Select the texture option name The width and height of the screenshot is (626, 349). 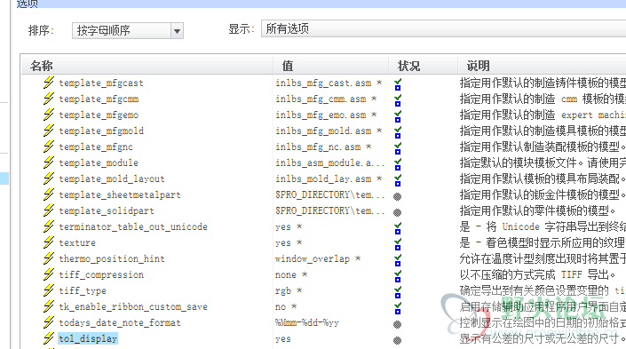[77, 242]
